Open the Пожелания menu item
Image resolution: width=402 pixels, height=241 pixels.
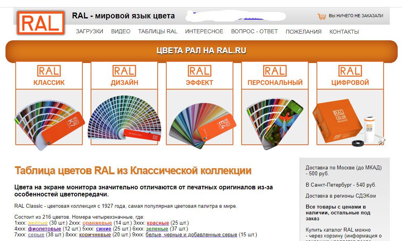pos(304,32)
